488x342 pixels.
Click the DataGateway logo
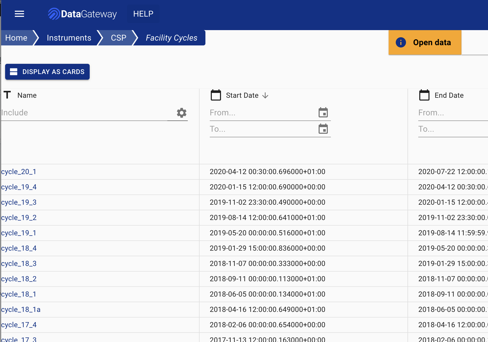tap(82, 14)
